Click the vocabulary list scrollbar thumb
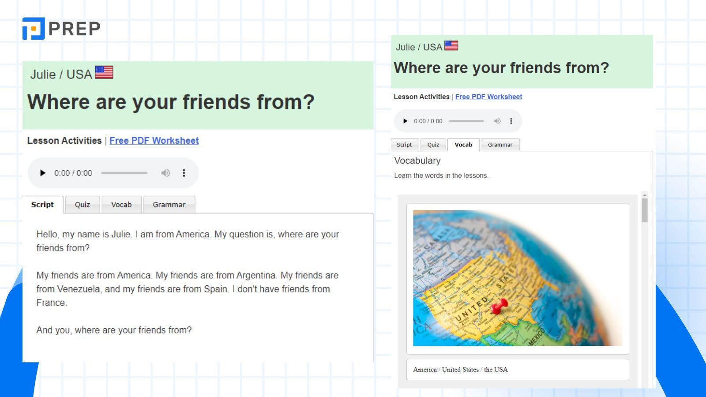This screenshot has height=397, width=706. pos(645,210)
